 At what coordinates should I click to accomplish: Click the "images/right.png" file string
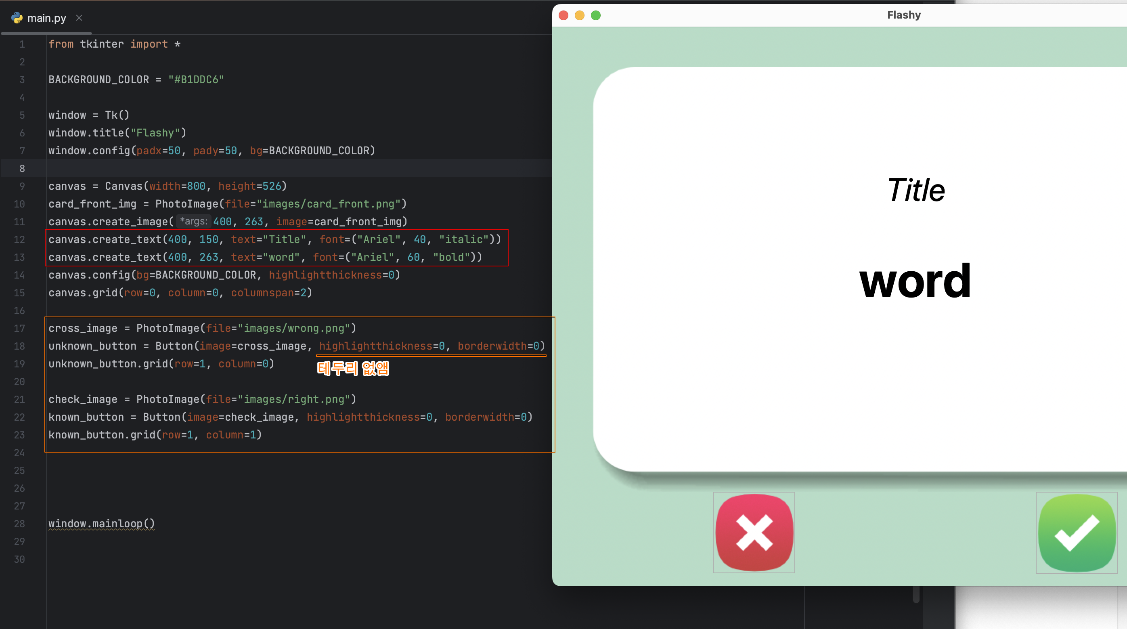[294, 399]
